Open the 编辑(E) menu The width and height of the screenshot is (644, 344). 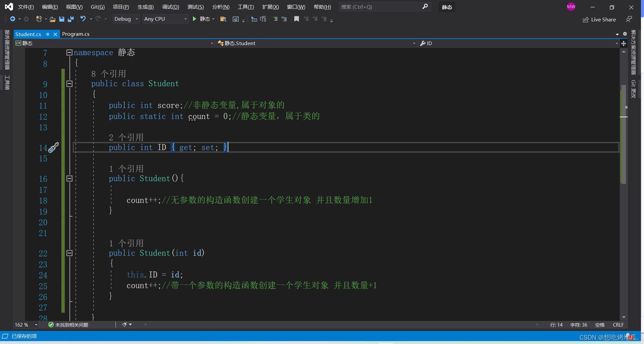click(50, 7)
